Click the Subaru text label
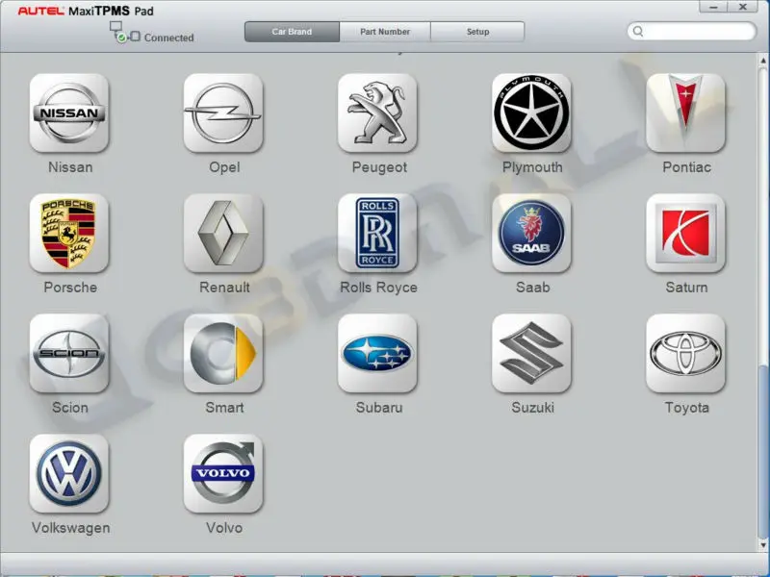Screen dimensions: 770x577 379,408
